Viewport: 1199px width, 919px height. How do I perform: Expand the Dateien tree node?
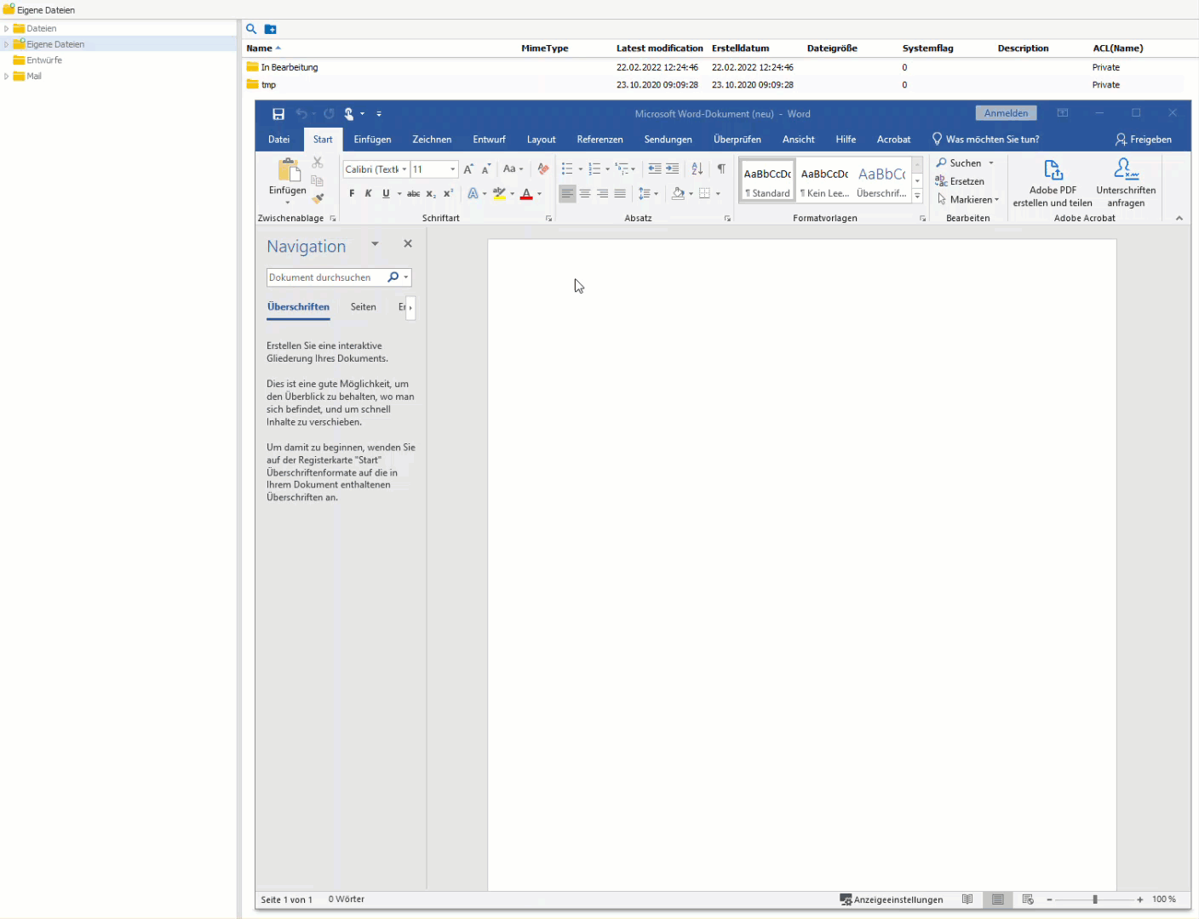pyautogui.click(x=7, y=28)
